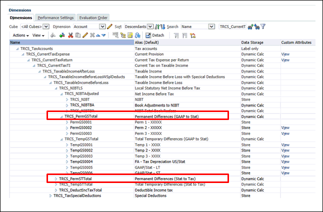The width and height of the screenshot is (323, 212).
Task: Open View link in TempGS0004 row
Action: click(285, 162)
